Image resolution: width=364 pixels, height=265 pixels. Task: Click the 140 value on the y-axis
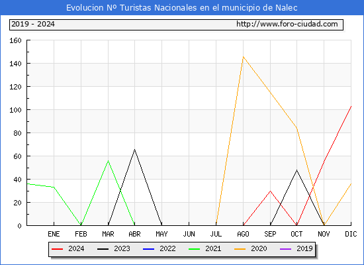point(15,64)
